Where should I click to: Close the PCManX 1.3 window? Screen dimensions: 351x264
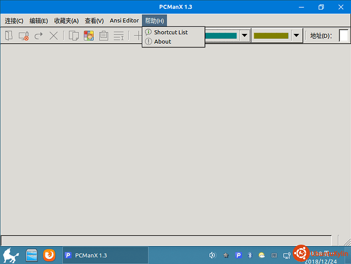tap(340, 7)
